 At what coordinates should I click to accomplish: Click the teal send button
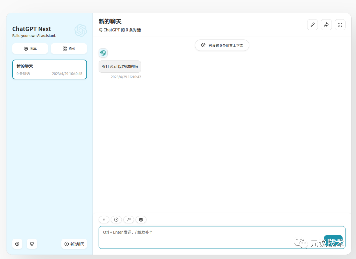[x=333, y=241]
